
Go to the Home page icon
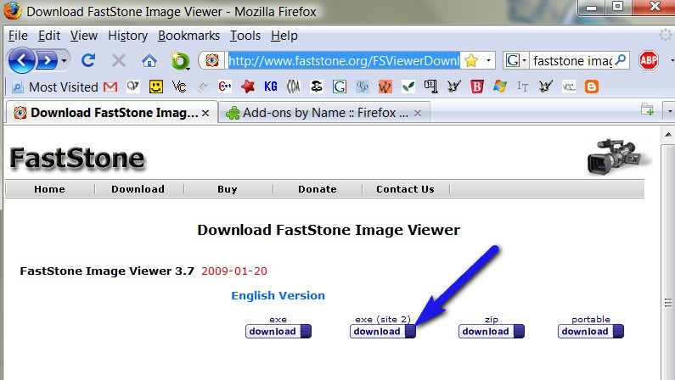tap(149, 60)
